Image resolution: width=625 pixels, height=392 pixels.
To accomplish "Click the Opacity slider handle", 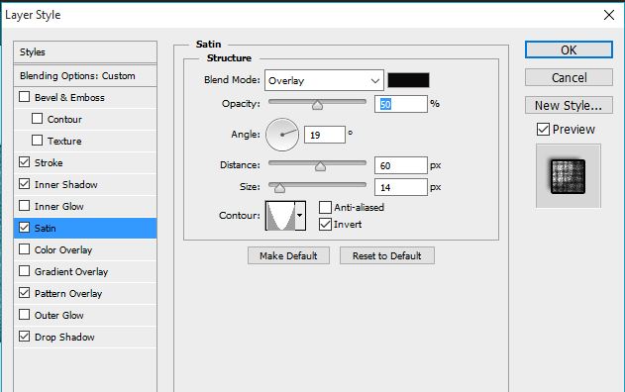I will pyautogui.click(x=317, y=105).
